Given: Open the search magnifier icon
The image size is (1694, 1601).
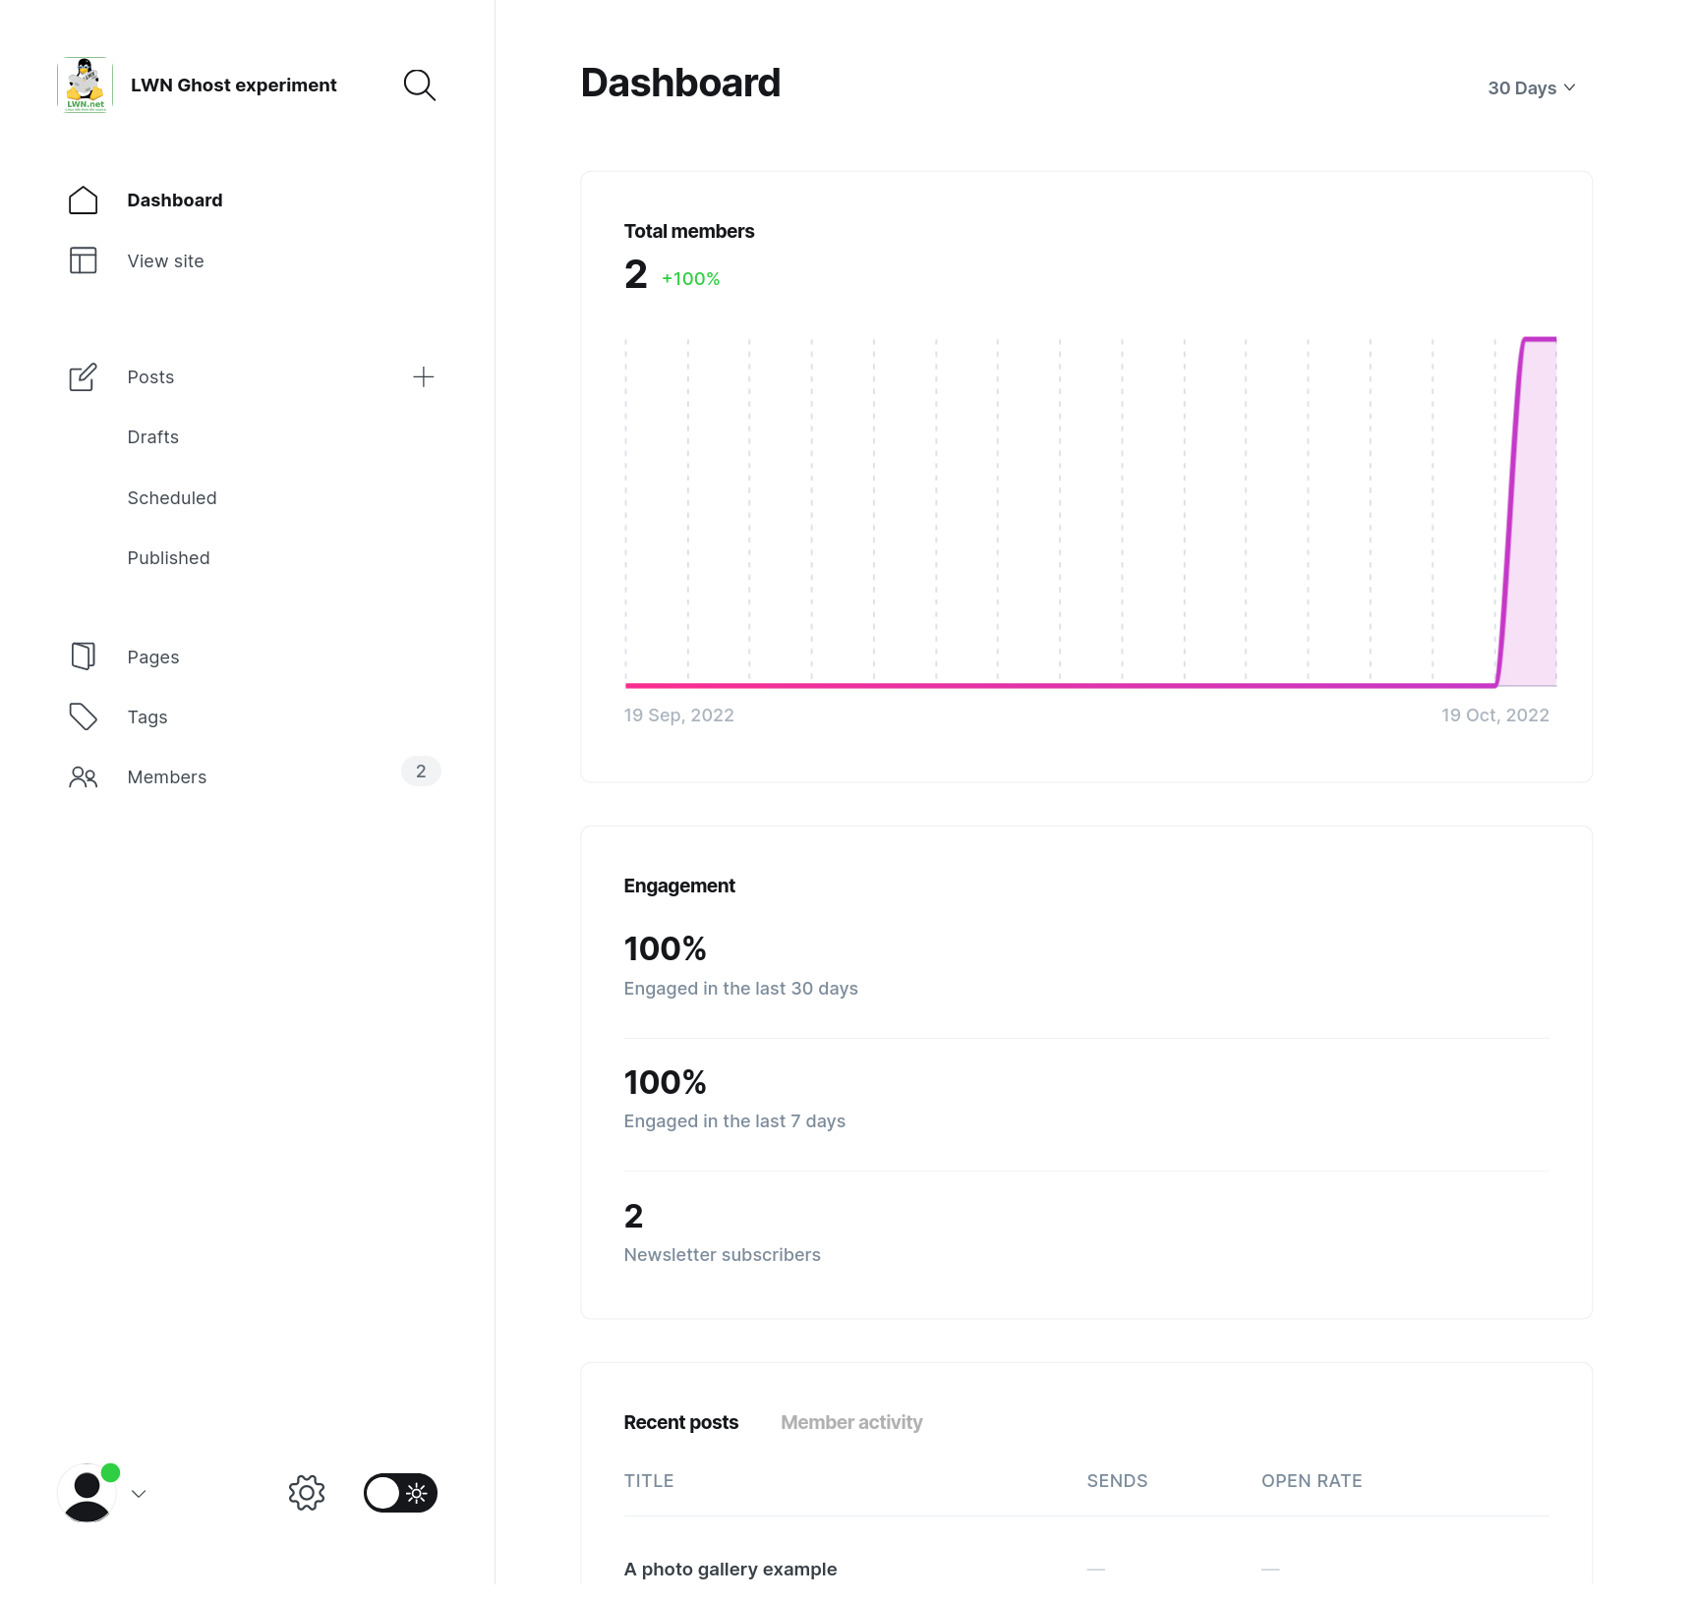Looking at the screenshot, I should [x=420, y=86].
